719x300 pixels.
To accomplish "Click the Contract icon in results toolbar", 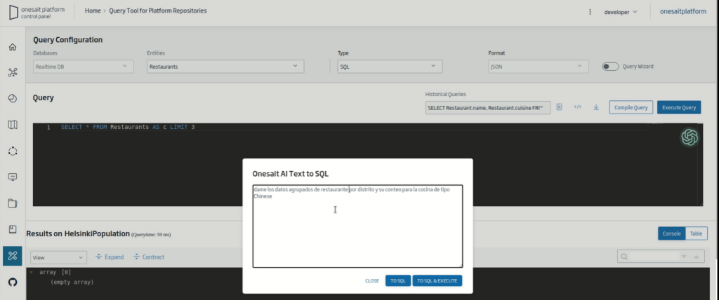I will click(x=137, y=257).
